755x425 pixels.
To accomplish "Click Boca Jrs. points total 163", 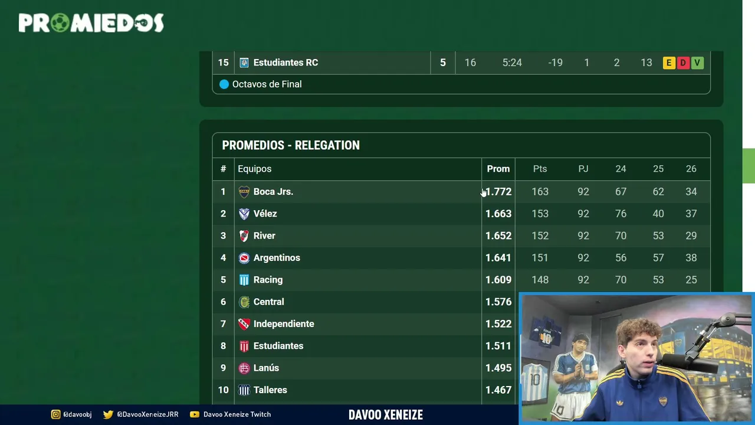I will (x=540, y=192).
